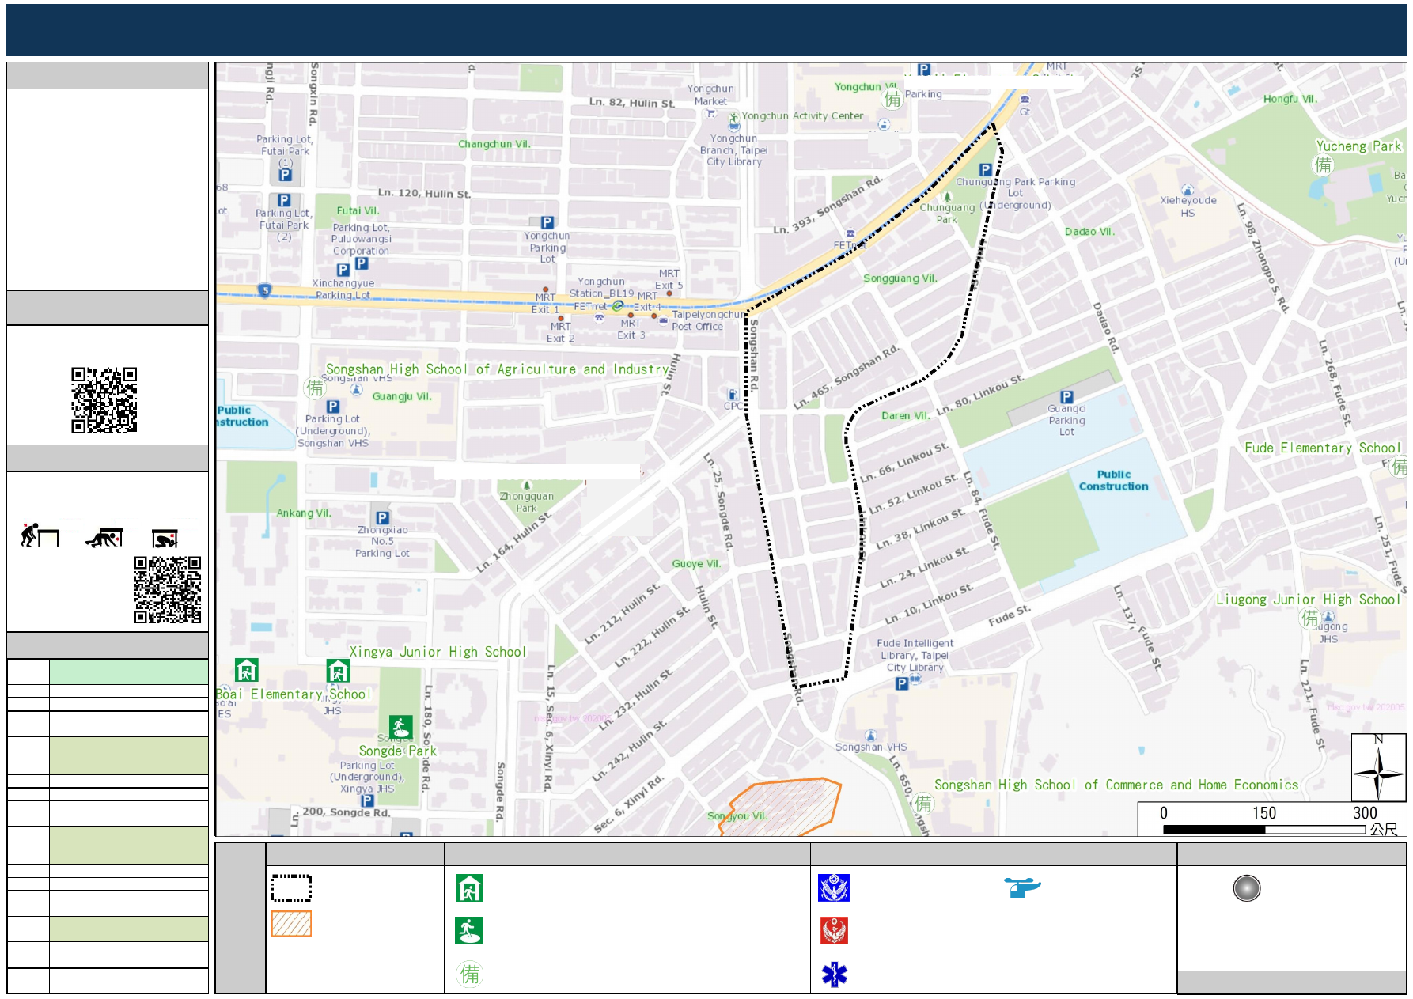Viewport: 1413px width, 999px height.
Task: Click the take-cover-under-table pictogram
Action: tap(104, 537)
